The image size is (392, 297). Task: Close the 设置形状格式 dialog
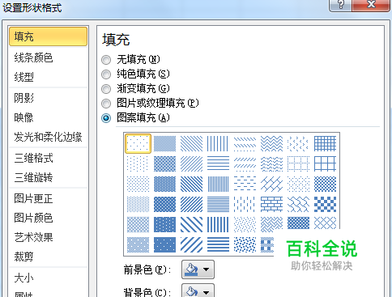tap(371, 5)
